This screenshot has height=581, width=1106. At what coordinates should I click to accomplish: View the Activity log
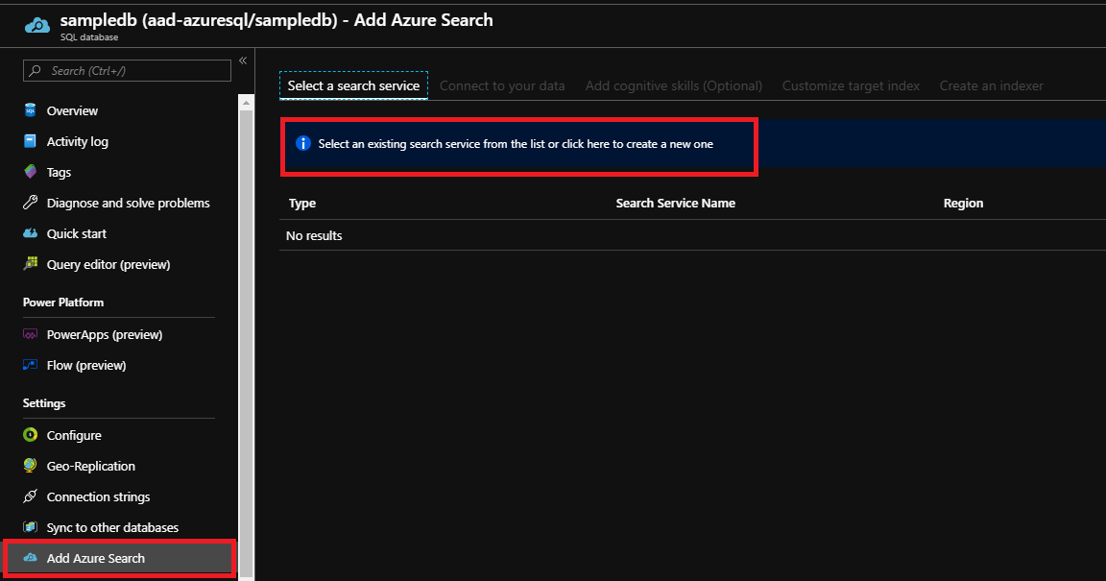pyautogui.click(x=80, y=141)
